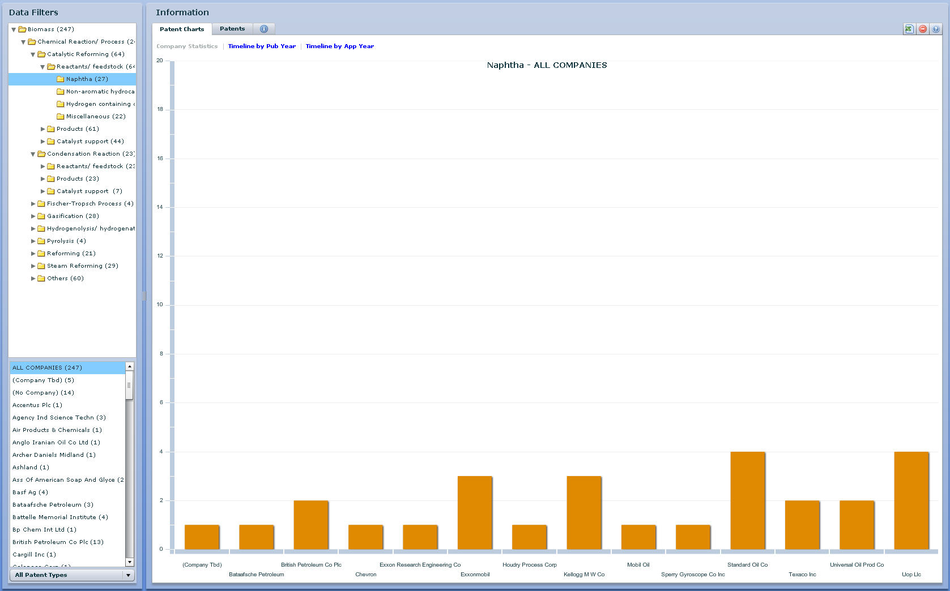
Task: Switch to the Patents tab
Action: tap(232, 29)
